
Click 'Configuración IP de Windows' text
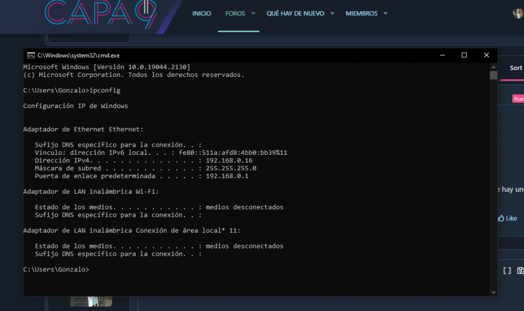click(x=76, y=106)
